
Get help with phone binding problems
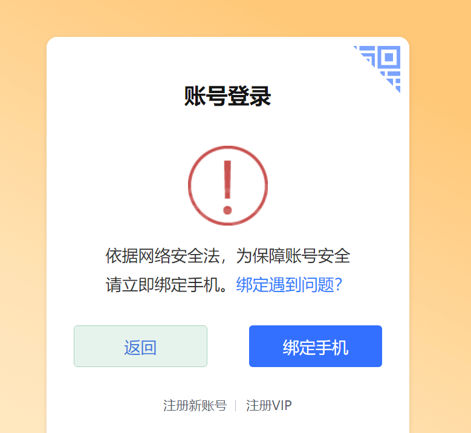[289, 285]
